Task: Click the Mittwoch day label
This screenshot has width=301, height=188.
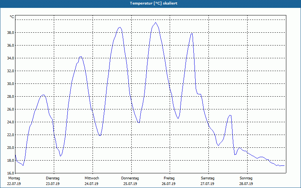Action: pos(92,178)
